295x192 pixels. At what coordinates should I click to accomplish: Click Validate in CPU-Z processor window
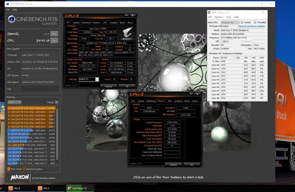[x=108, y=87]
